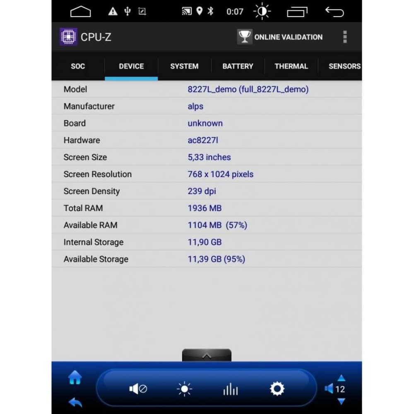Click ONLINE VALIDATION button
The width and height of the screenshot is (414, 414).
click(280, 37)
